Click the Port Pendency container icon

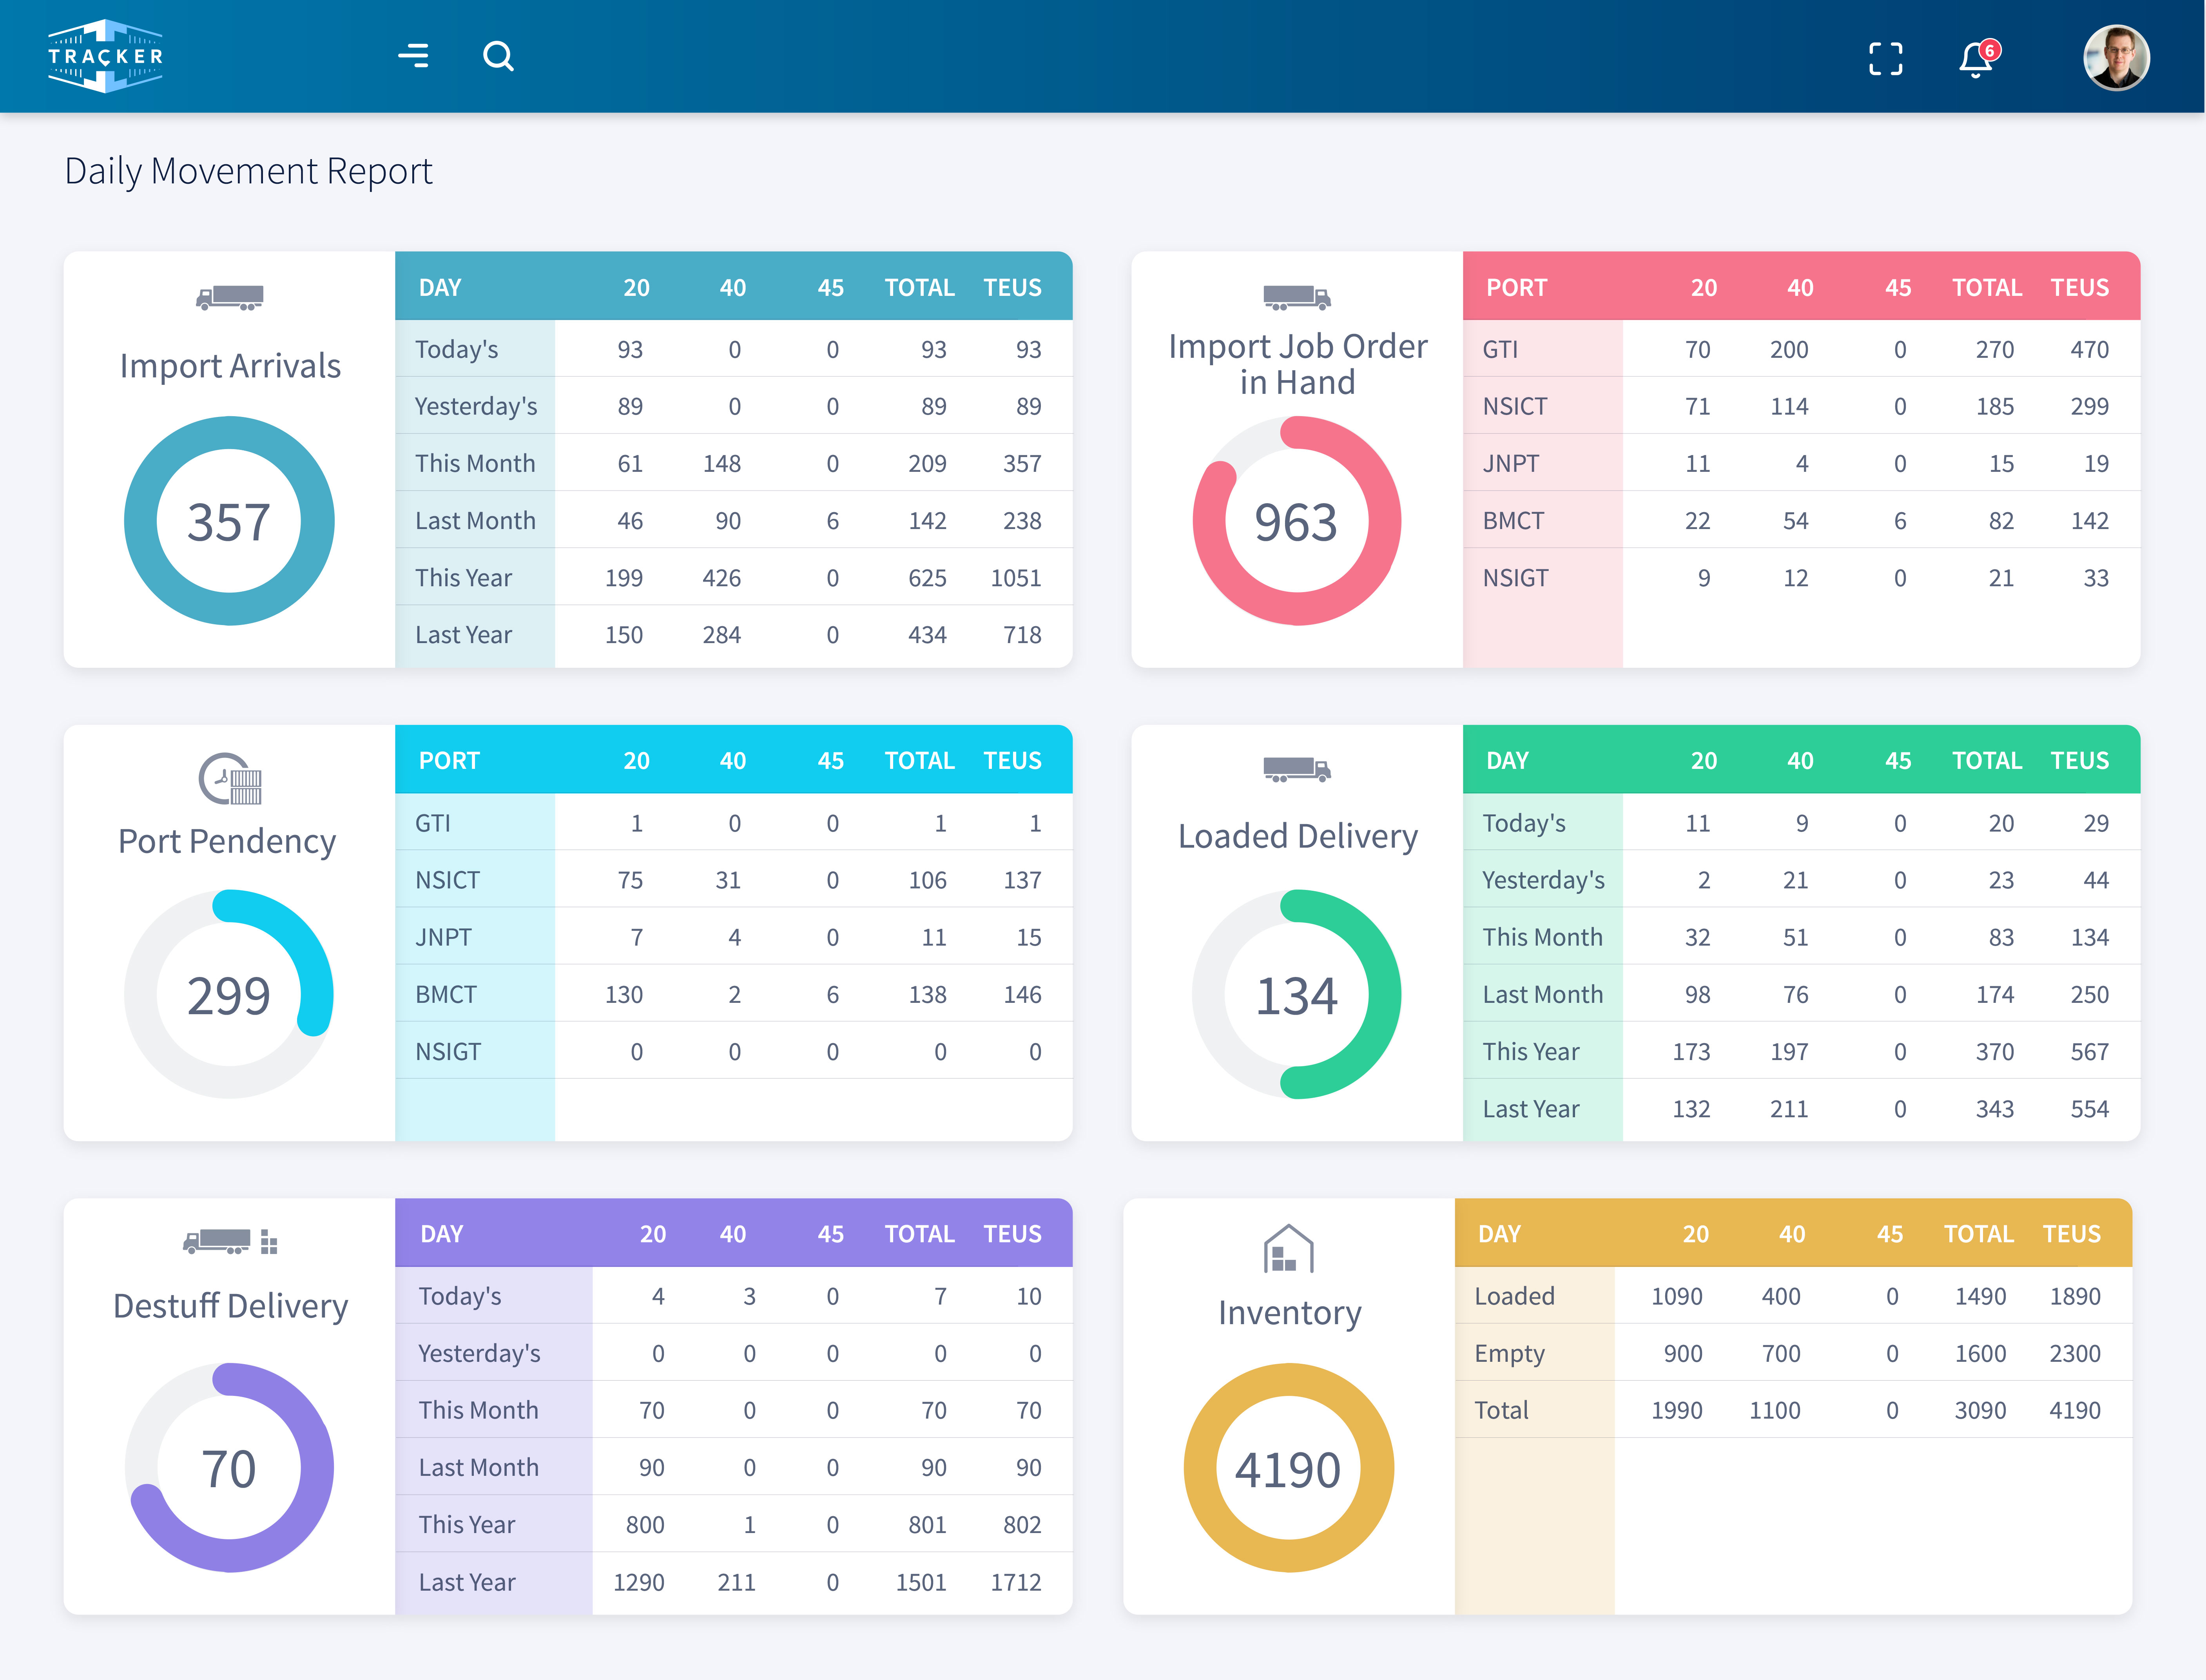click(x=230, y=779)
